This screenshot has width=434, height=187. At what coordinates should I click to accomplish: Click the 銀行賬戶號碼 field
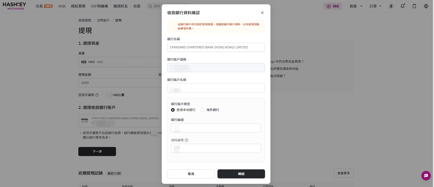coord(216,68)
